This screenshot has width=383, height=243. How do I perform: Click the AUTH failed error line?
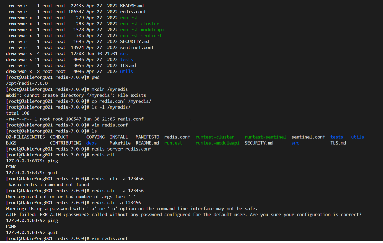point(184,214)
